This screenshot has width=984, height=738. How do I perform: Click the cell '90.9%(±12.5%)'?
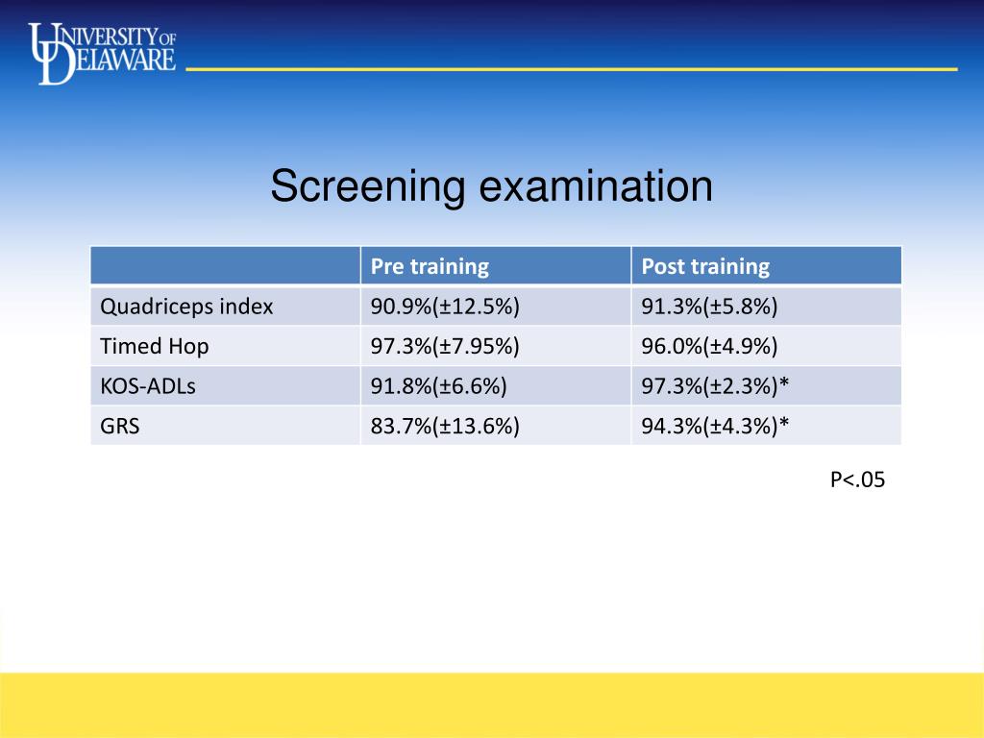[496, 307]
